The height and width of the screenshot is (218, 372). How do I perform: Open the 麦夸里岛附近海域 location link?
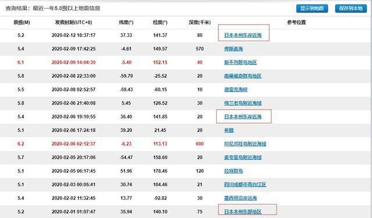pyautogui.click(x=243, y=158)
